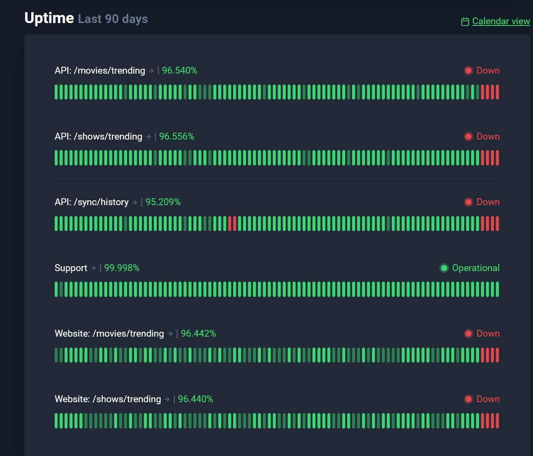Open the API: /shows/trending component link
This screenshot has width=533, height=456.
tap(98, 137)
